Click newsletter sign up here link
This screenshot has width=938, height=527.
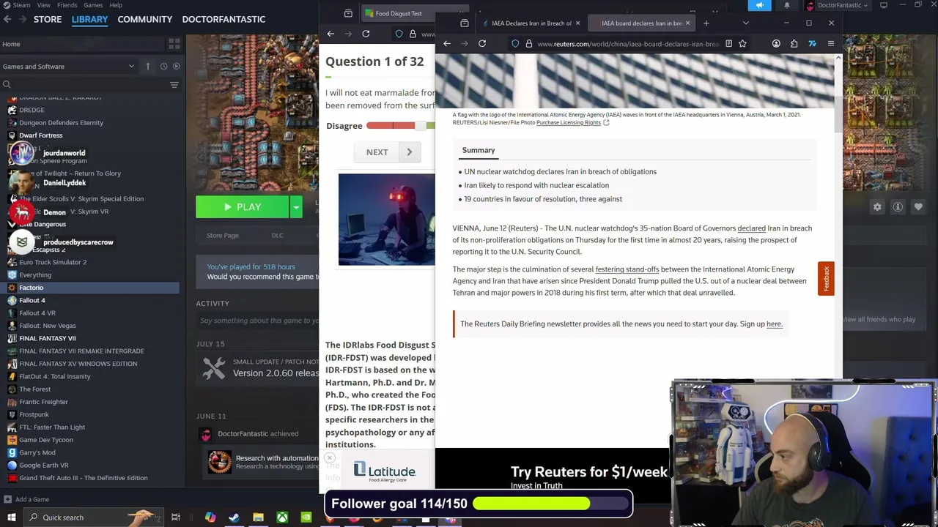click(x=774, y=324)
